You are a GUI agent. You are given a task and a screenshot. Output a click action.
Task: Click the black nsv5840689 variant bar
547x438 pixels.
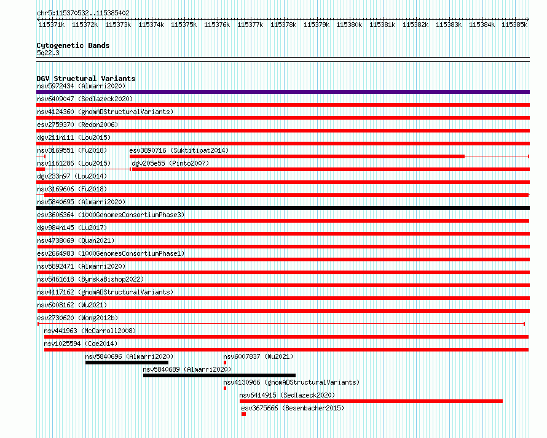tap(219, 375)
